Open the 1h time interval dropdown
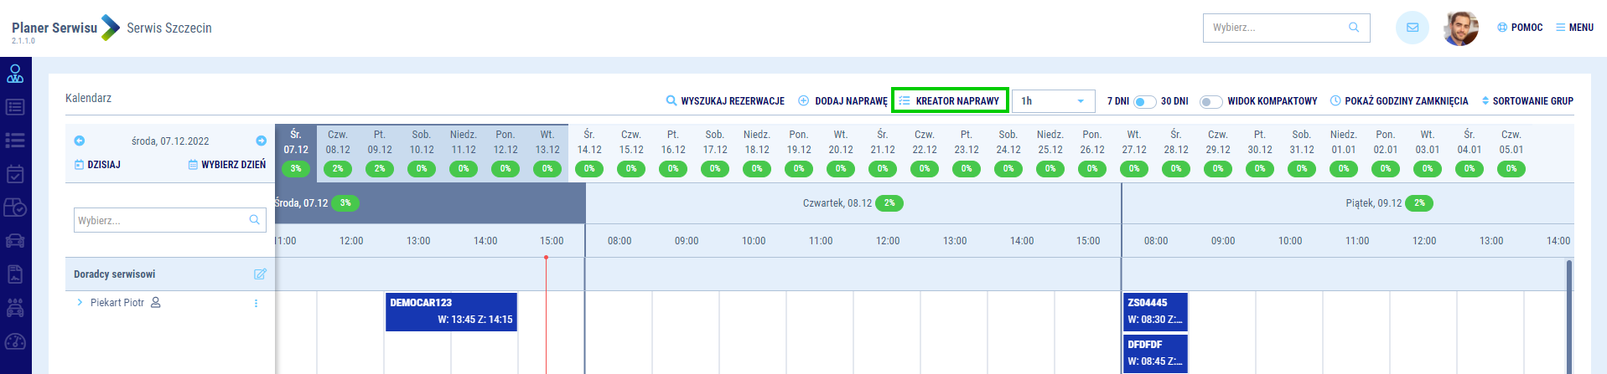This screenshot has height=374, width=1607. coord(1053,101)
